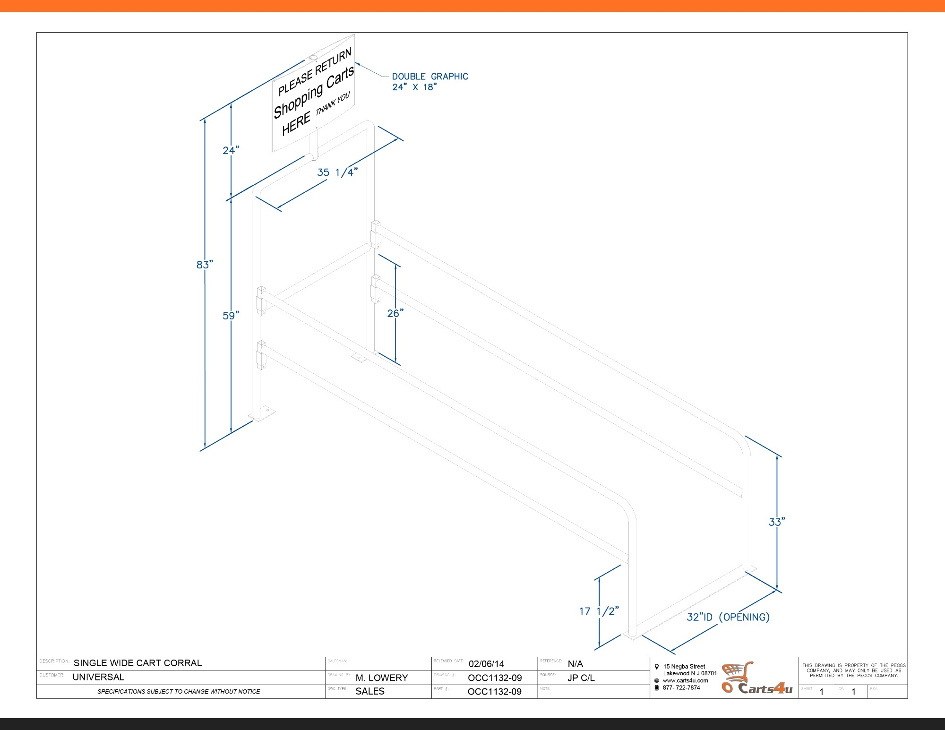Select the M. LOWERY drawn-by field
This screenshot has width=945, height=730.
381,678
